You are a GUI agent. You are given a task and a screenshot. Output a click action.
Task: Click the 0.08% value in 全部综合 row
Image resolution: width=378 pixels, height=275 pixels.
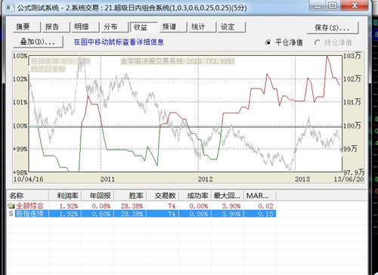click(101, 206)
